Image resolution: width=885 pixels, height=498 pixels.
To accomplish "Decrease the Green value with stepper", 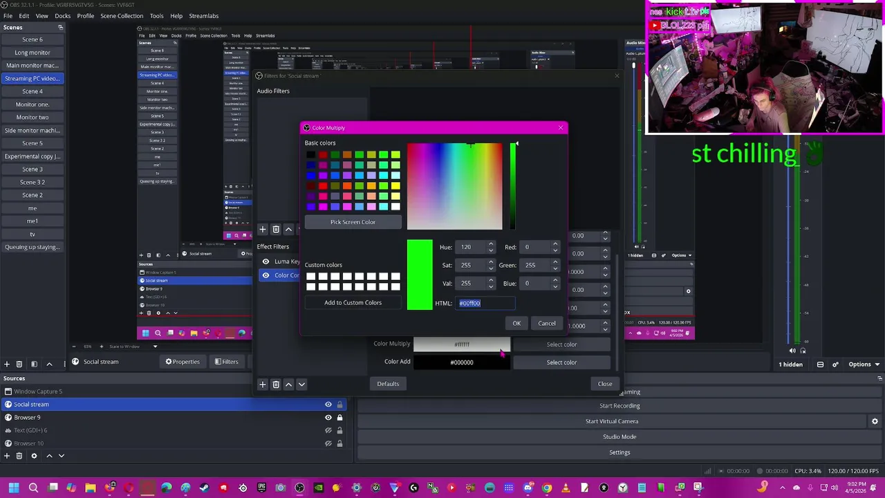I will pos(555,268).
